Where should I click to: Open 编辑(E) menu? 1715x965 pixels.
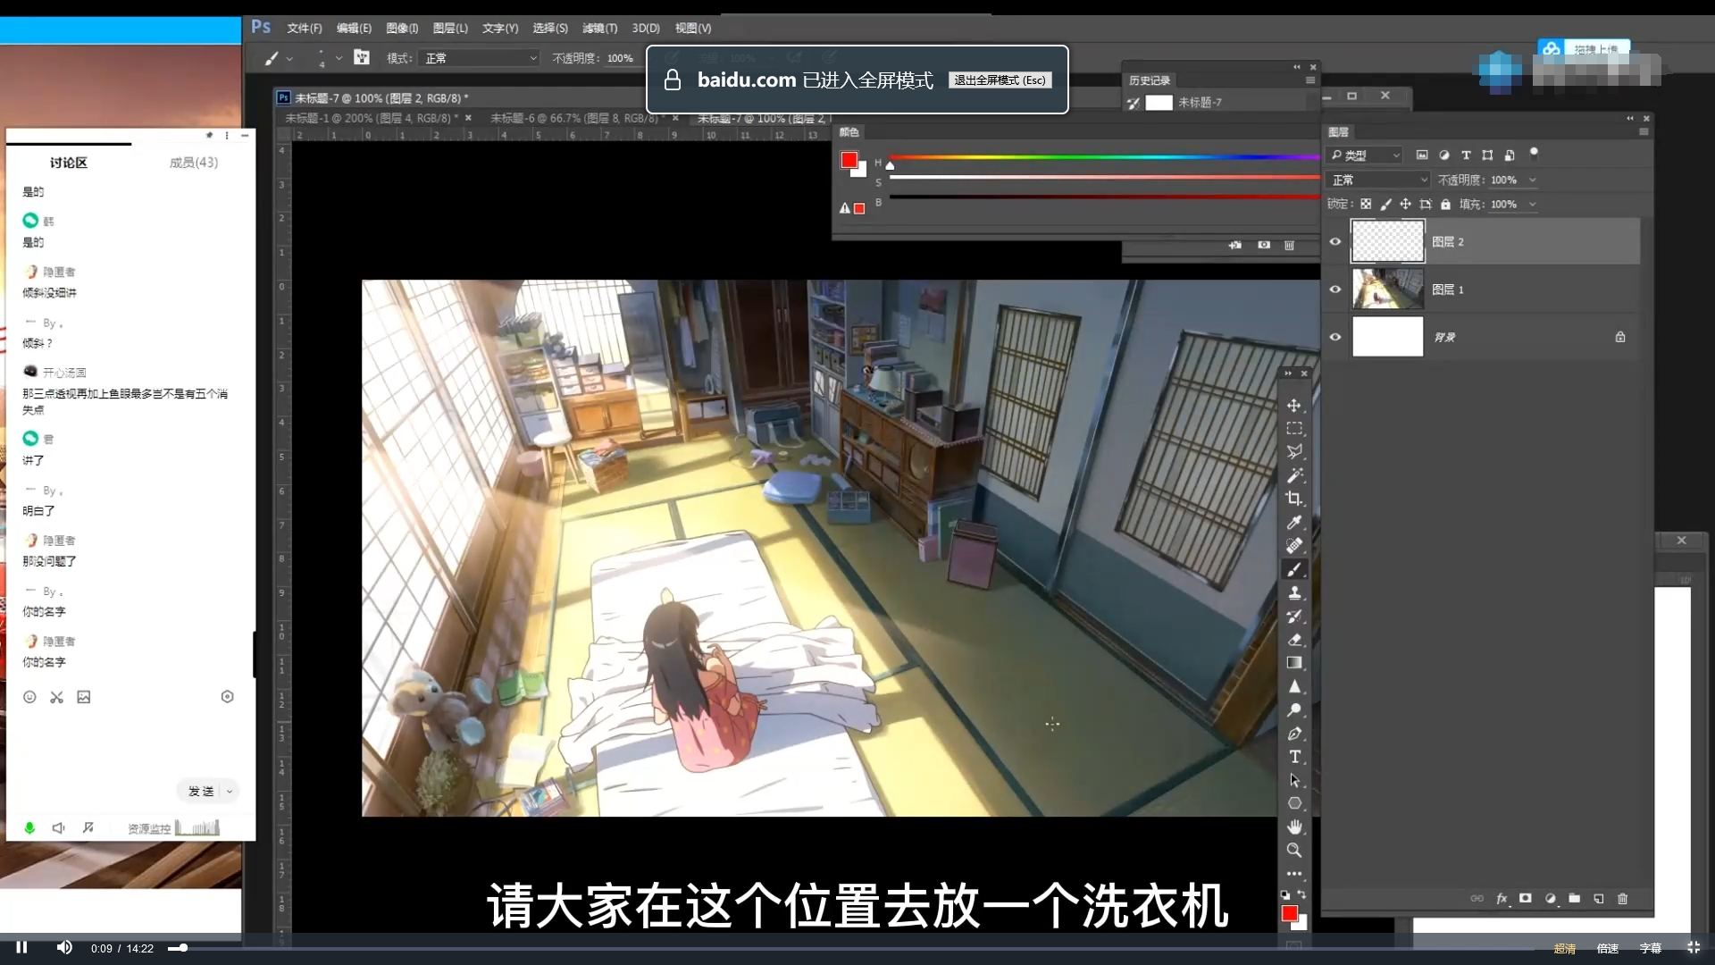tap(354, 29)
